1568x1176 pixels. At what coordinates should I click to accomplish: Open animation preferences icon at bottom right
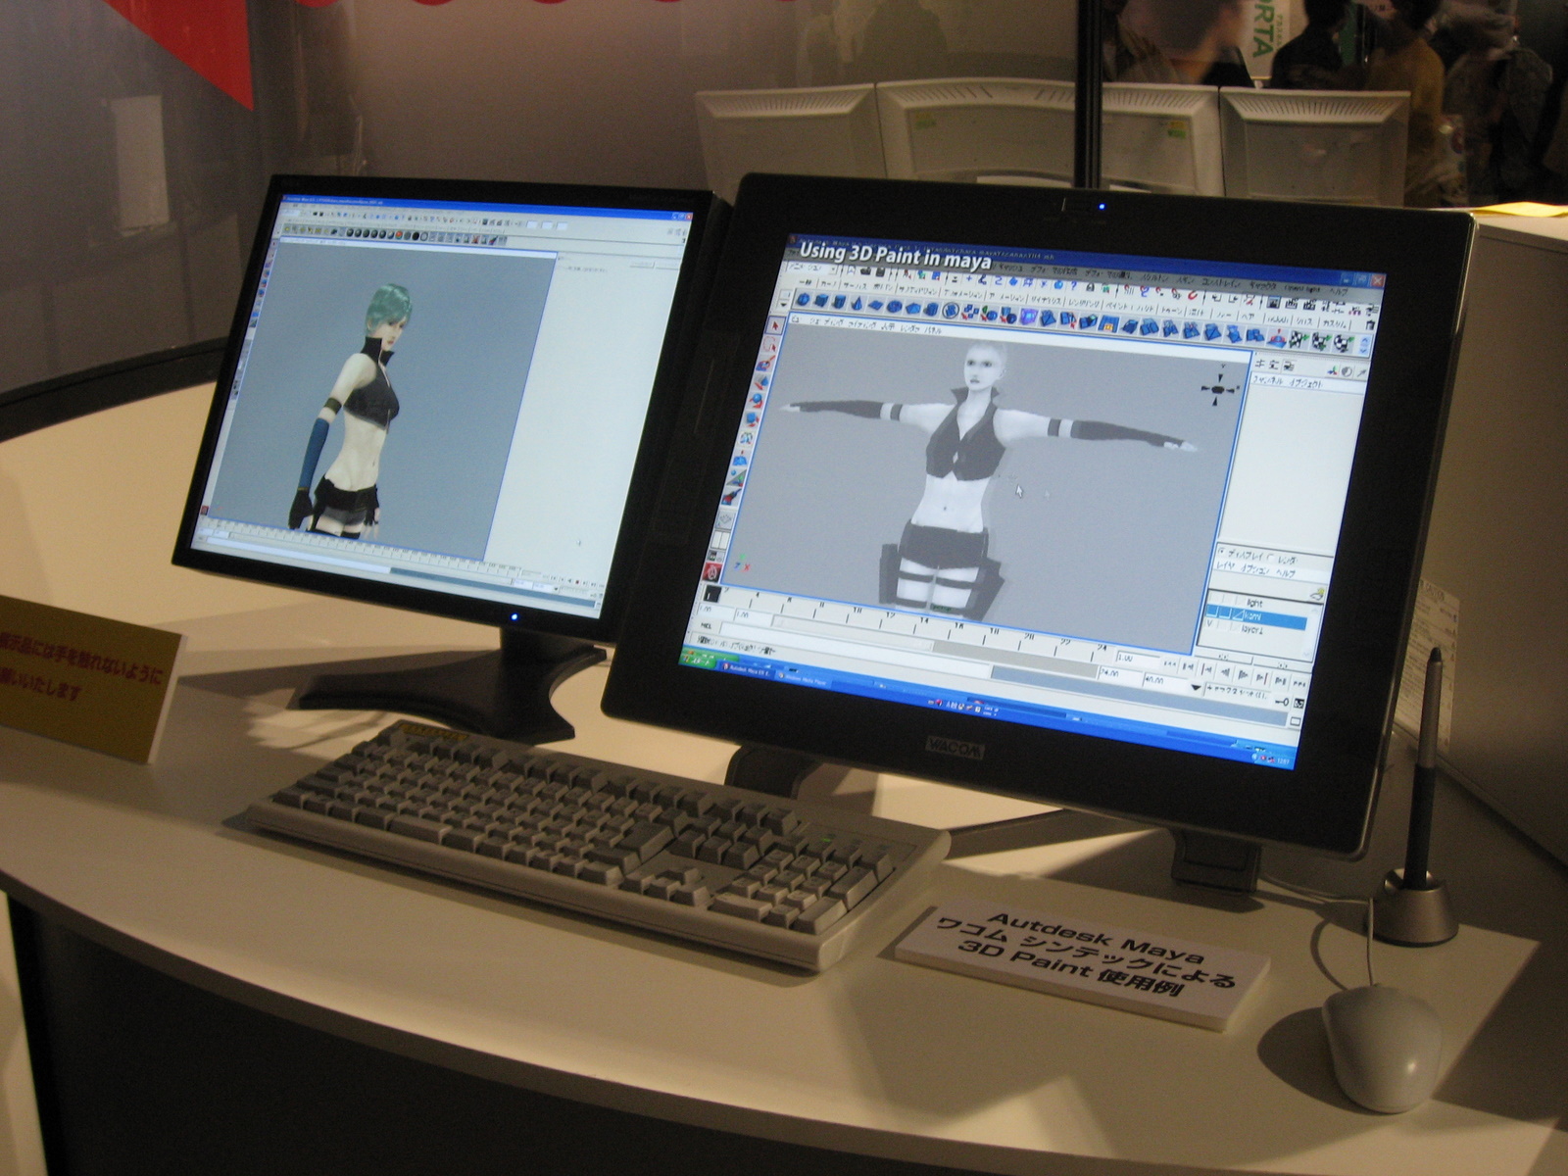pyautogui.click(x=1298, y=704)
